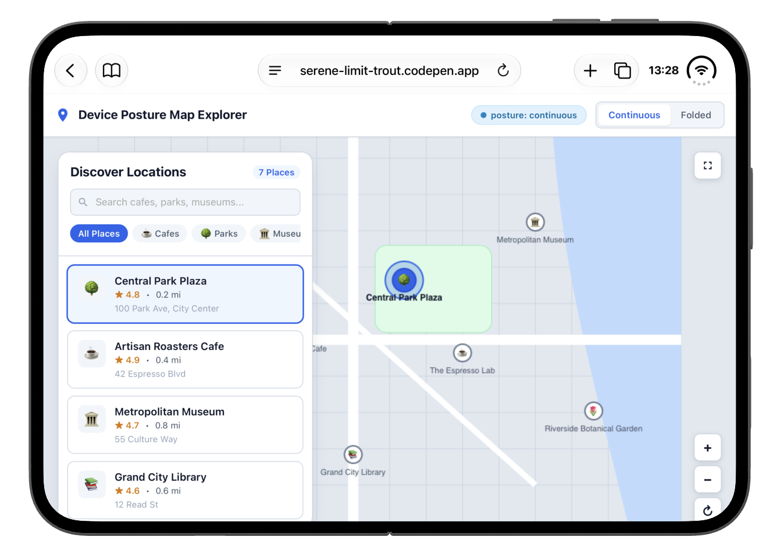Show open tabs overview icon

point(622,70)
